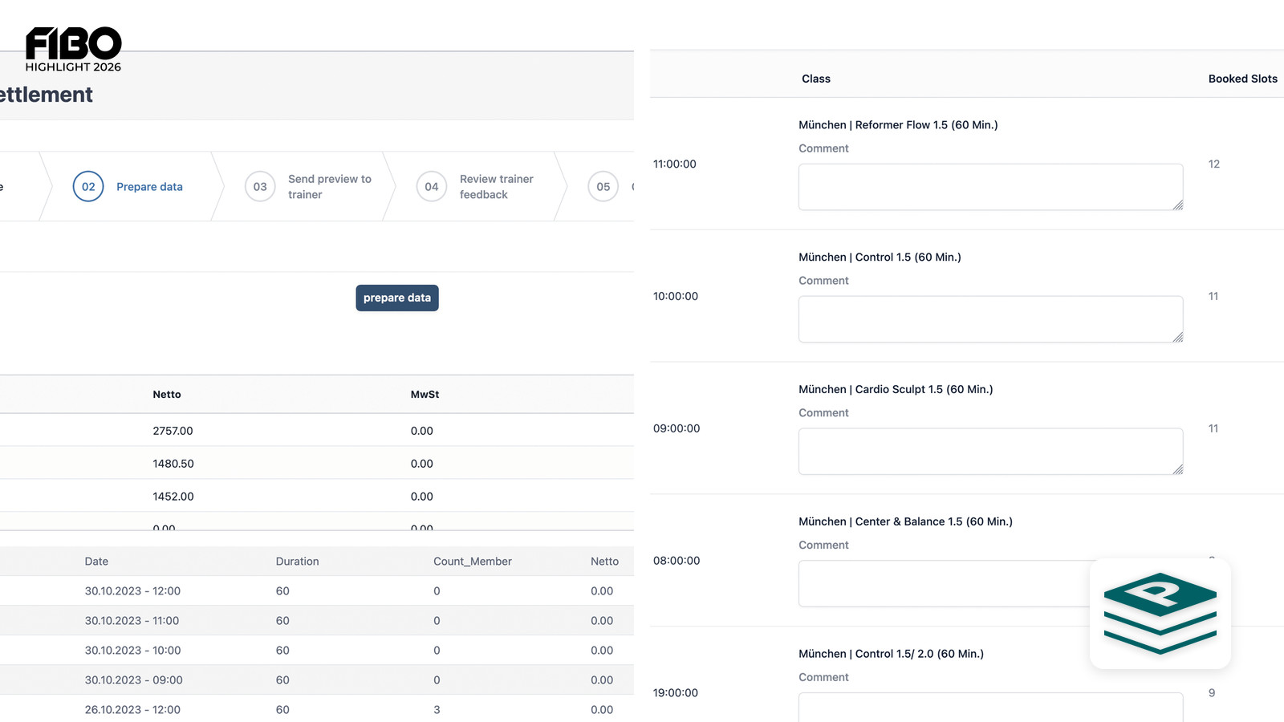This screenshot has height=722, width=1284.
Task: Click the Comment label under Cardio Sculpt 1.5
Action: point(823,413)
